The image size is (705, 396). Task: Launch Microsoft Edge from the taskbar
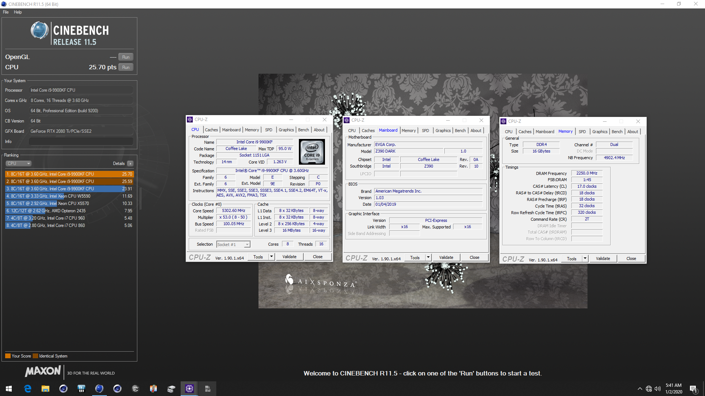point(28,389)
